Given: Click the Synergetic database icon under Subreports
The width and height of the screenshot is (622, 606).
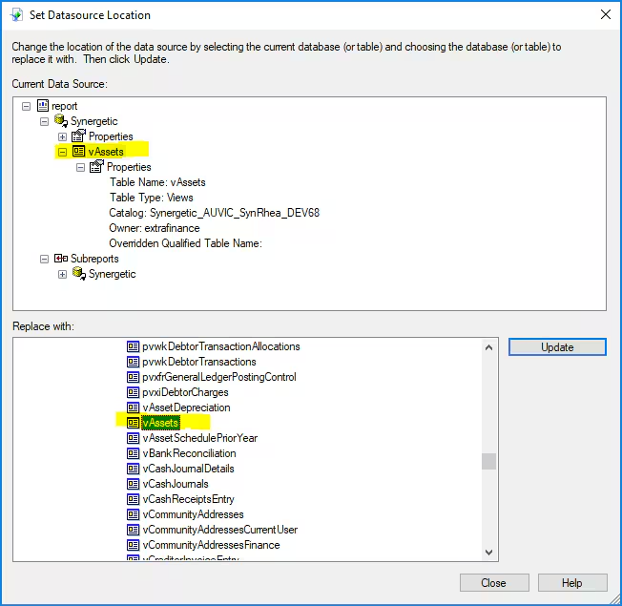Looking at the screenshot, I should click(x=79, y=274).
